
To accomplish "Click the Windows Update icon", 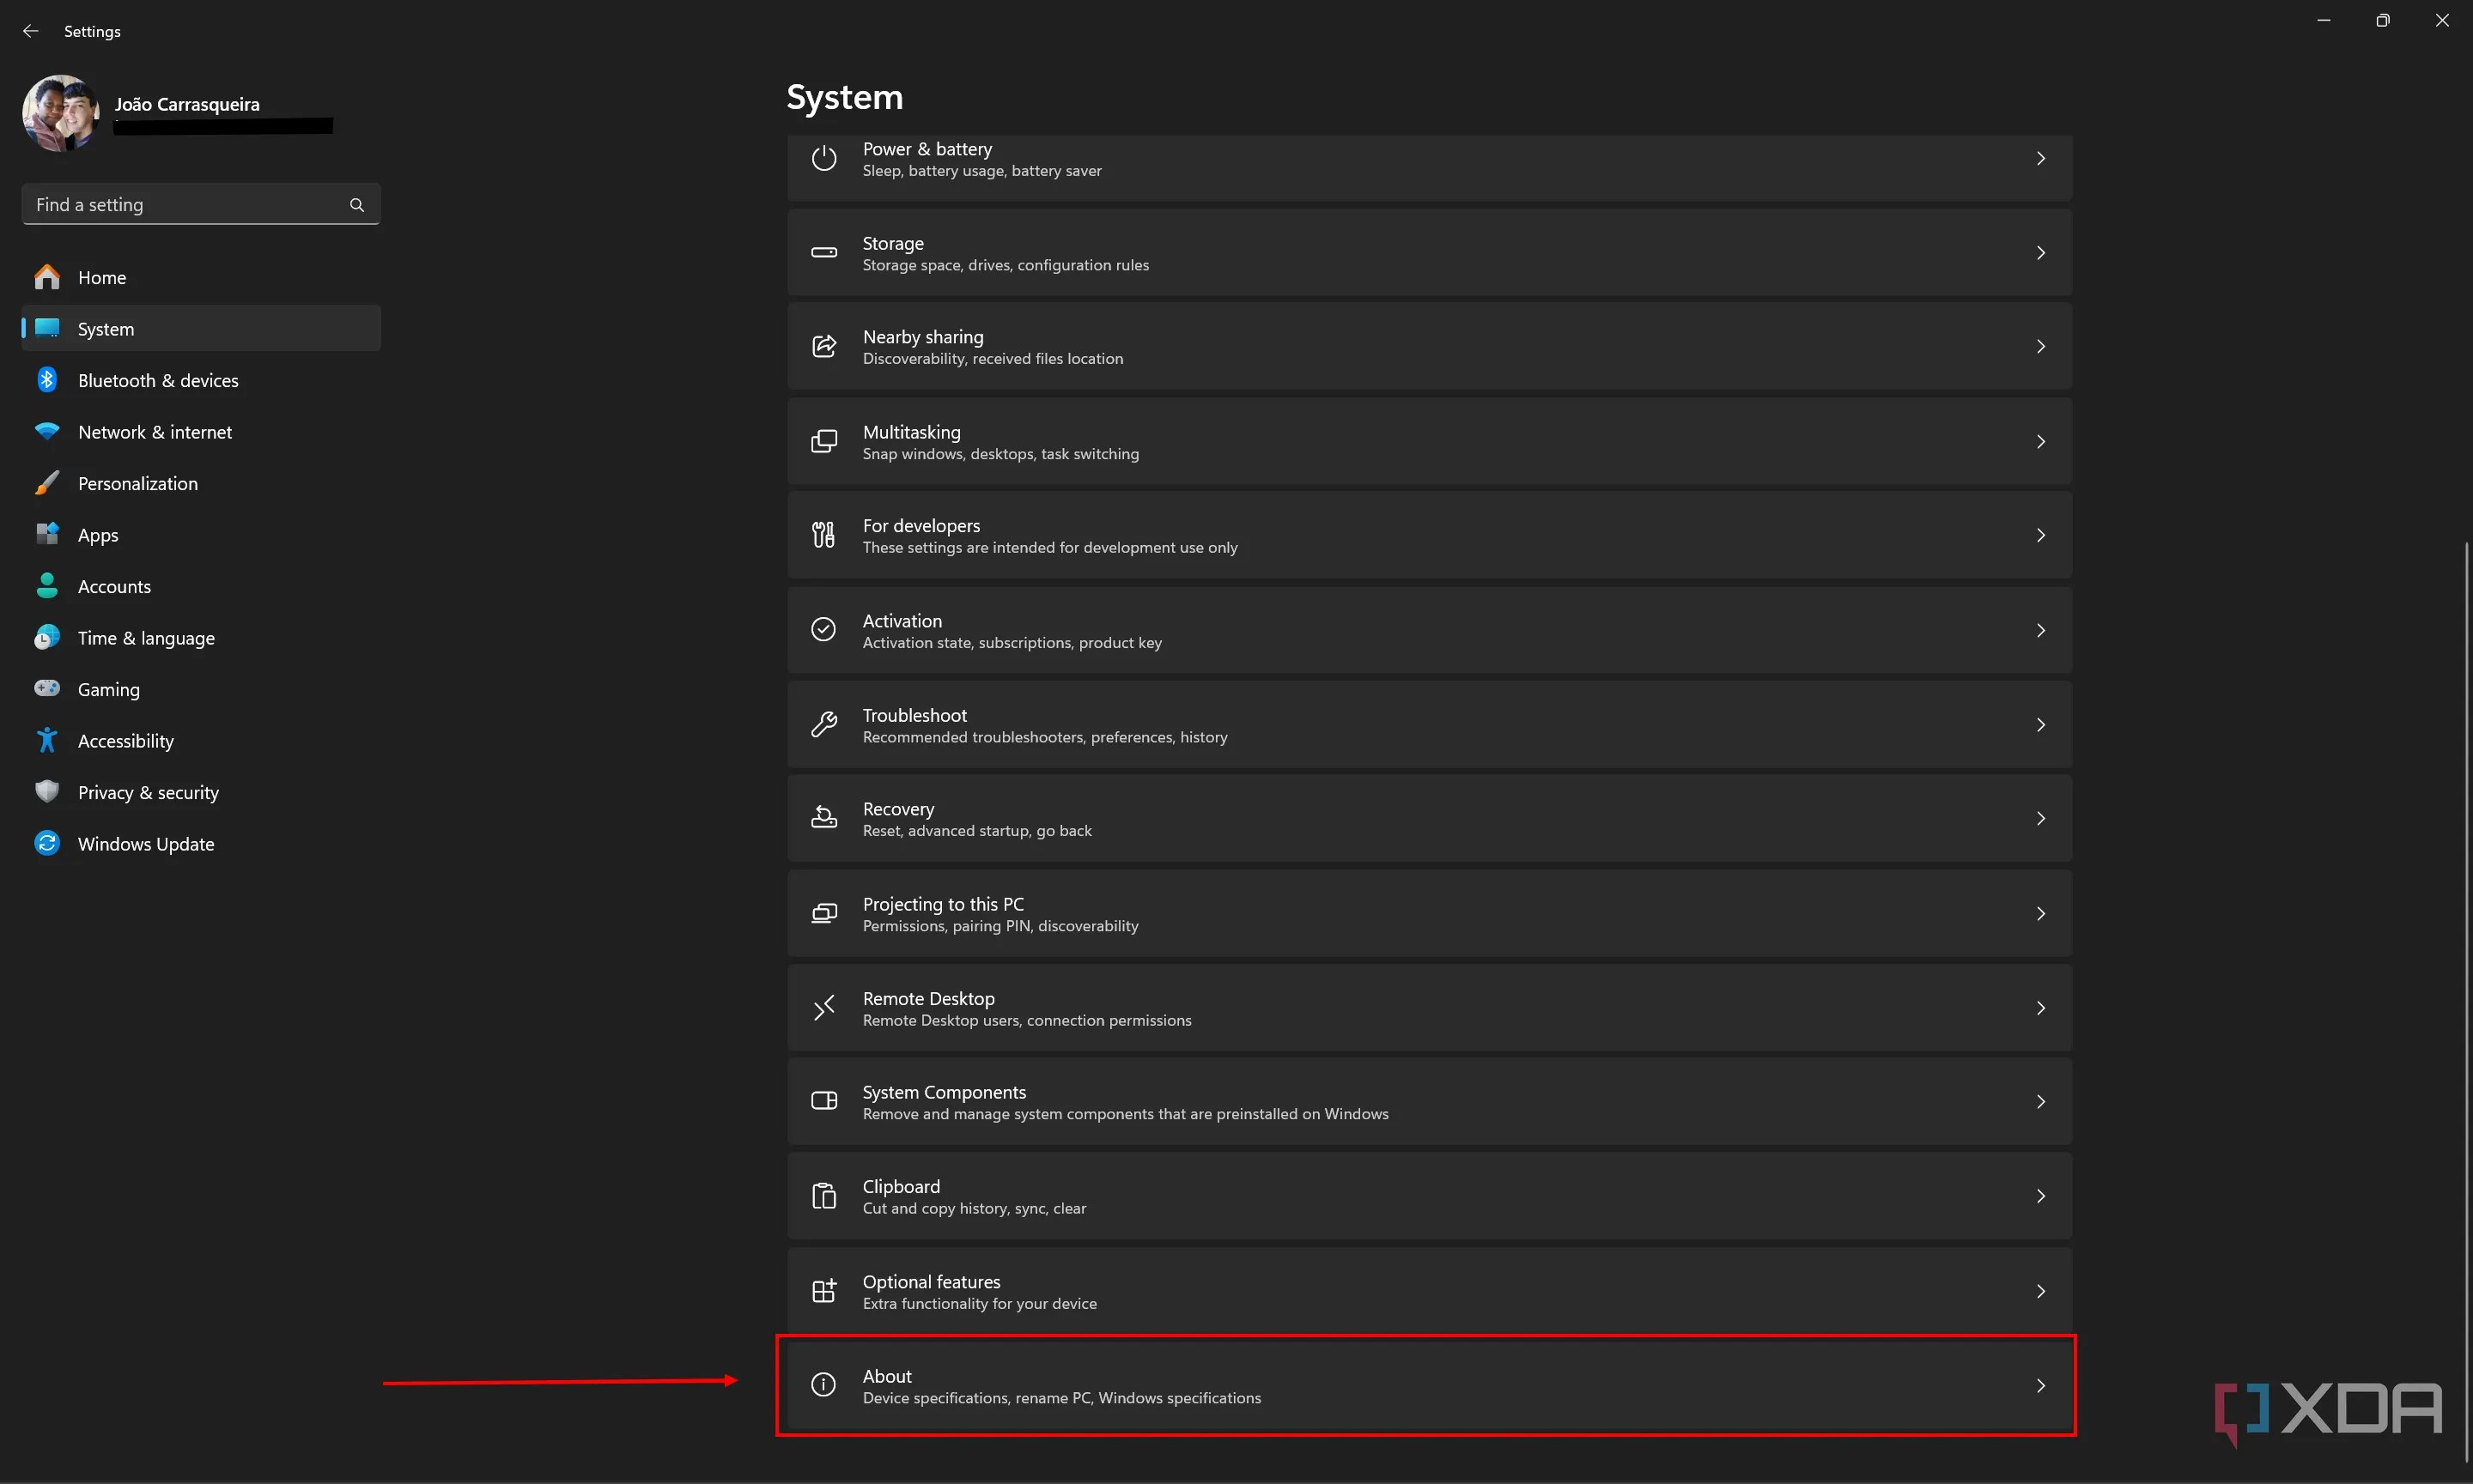I will 47,843.
